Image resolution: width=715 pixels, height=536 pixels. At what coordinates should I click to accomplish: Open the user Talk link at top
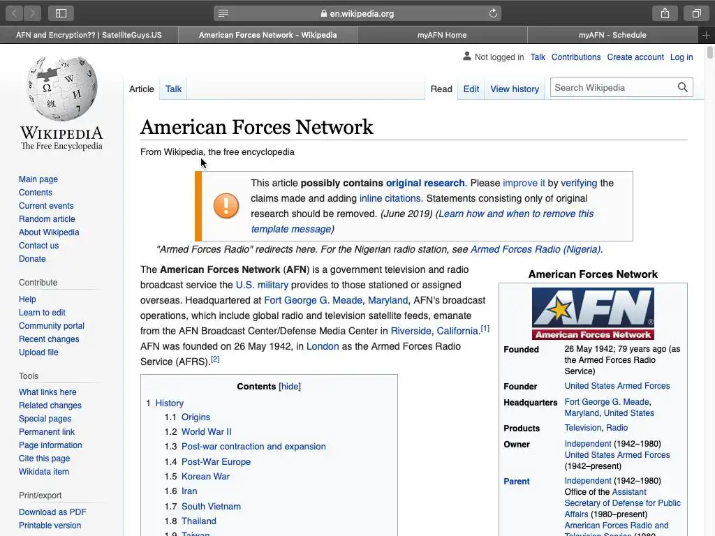[x=538, y=57]
